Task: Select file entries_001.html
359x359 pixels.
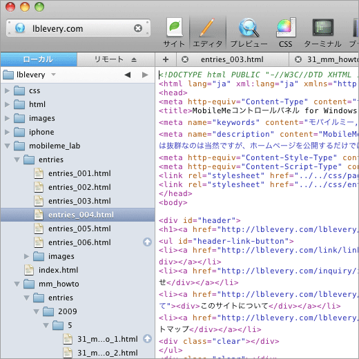Action: (78, 173)
